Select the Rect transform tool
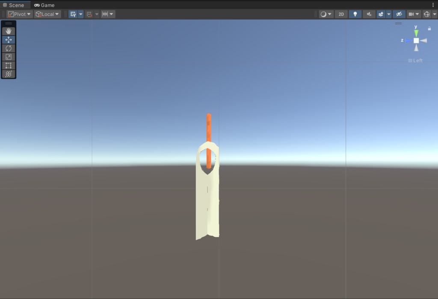The image size is (438, 299). [x=9, y=66]
